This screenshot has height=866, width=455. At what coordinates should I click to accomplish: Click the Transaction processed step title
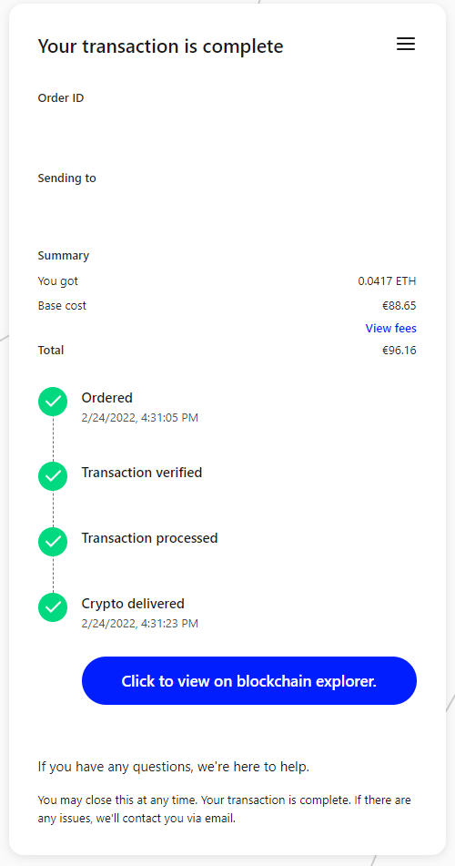click(x=149, y=538)
